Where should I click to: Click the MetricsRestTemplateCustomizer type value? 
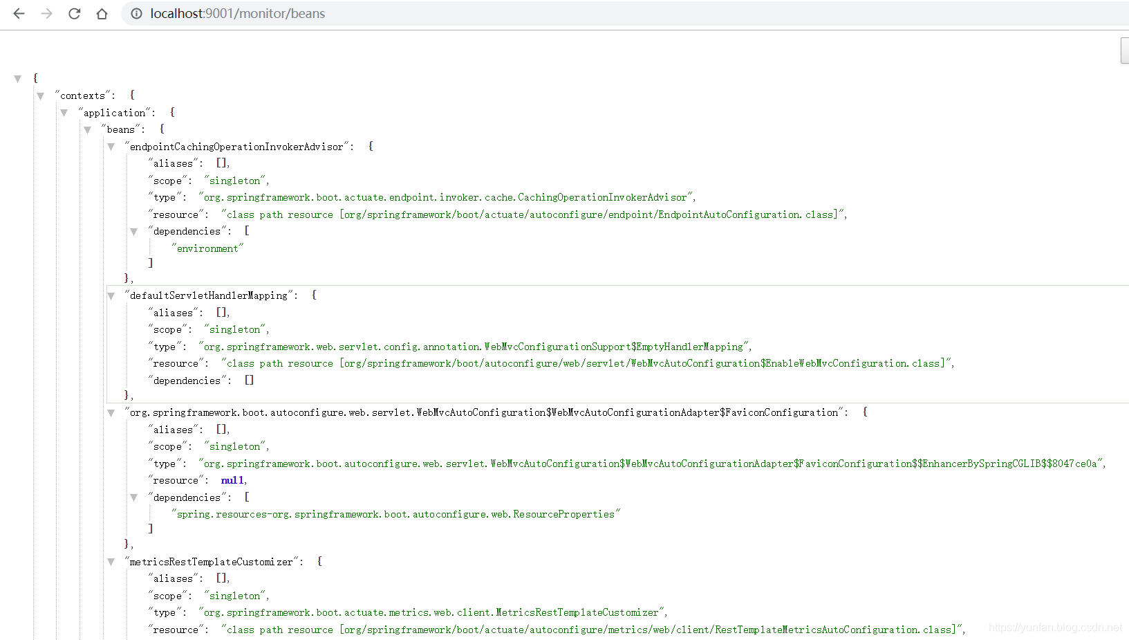point(431,612)
